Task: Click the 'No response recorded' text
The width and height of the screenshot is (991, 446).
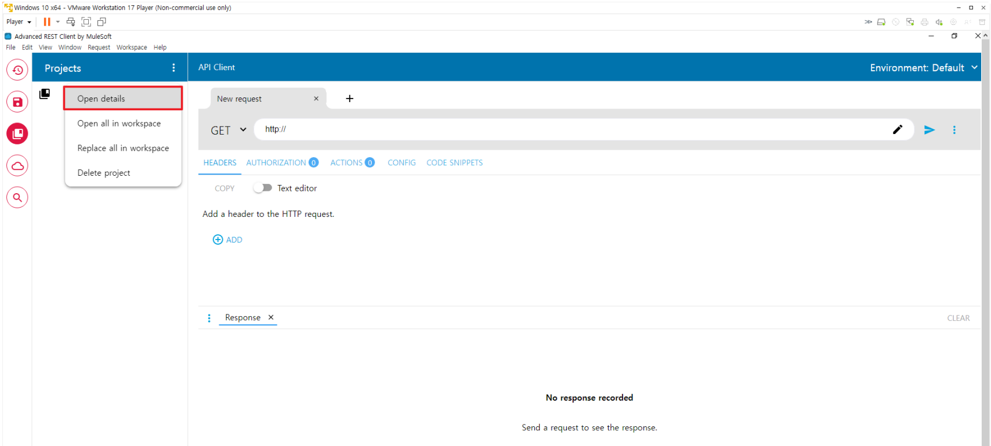Action: click(x=589, y=398)
